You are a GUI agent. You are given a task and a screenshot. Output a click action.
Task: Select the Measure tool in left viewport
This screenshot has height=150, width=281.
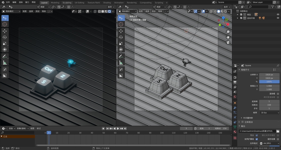[x=5, y=62]
